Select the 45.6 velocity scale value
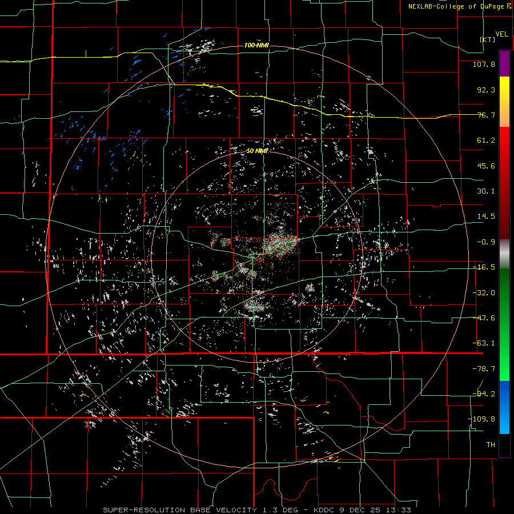This screenshot has width=514, height=514. (x=486, y=166)
